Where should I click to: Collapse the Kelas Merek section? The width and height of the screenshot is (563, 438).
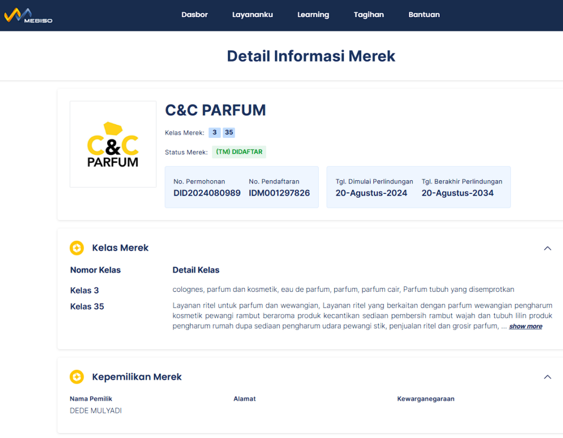(547, 248)
